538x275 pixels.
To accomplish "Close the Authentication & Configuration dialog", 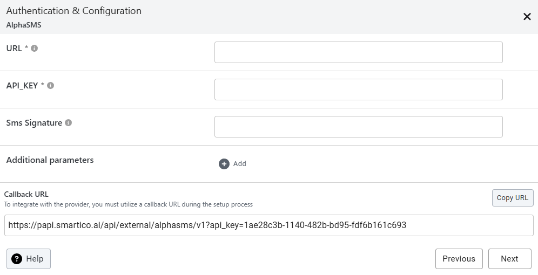I will (527, 17).
